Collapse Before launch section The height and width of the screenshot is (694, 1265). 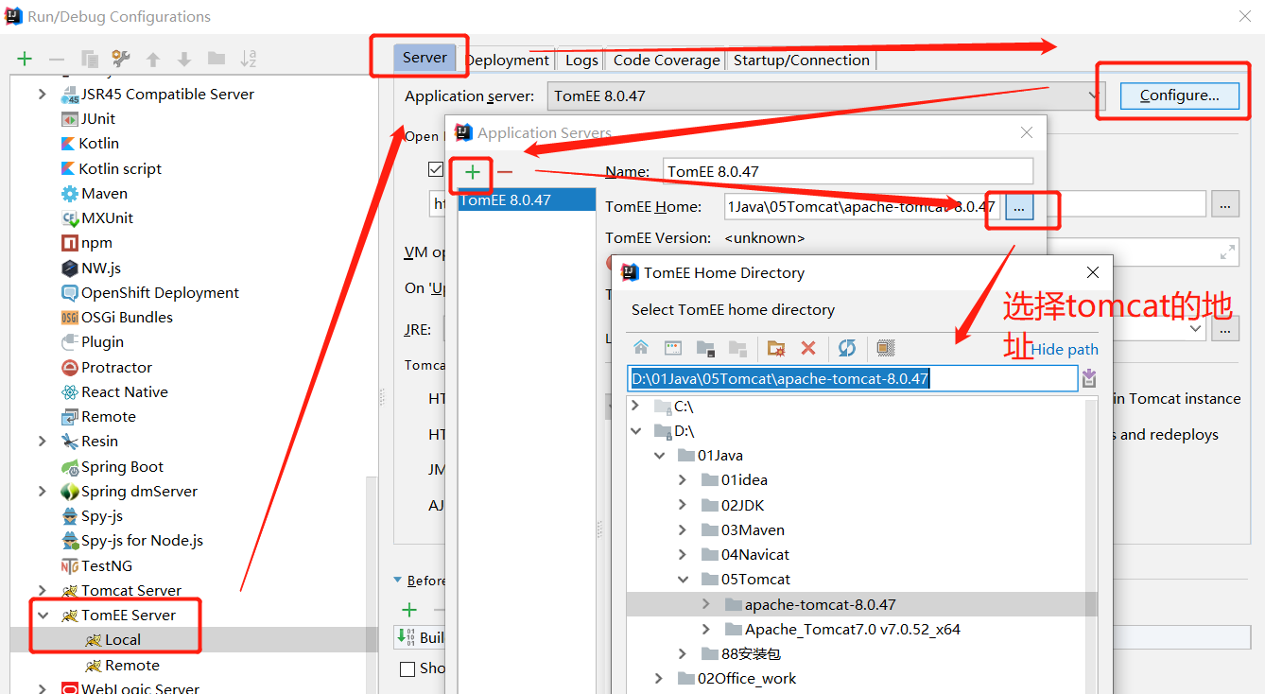tap(398, 581)
